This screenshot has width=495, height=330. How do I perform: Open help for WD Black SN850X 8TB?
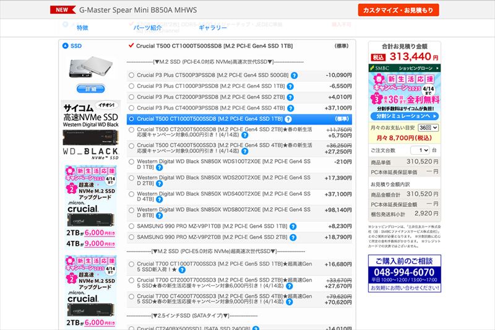click(x=160, y=215)
